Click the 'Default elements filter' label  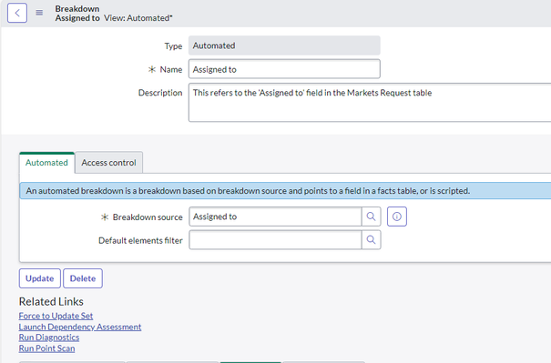tap(140, 240)
